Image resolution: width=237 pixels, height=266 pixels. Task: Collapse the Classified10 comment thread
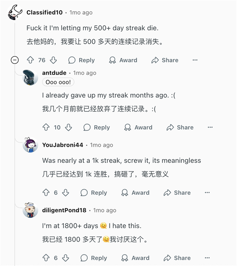tap(15, 60)
